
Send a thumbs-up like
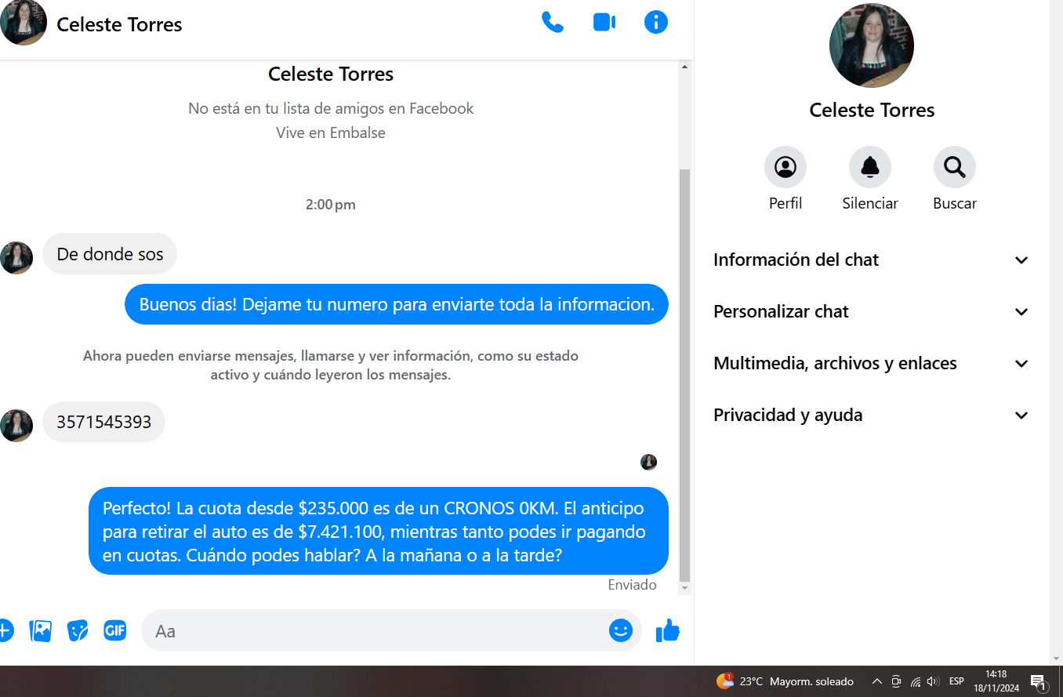(667, 630)
